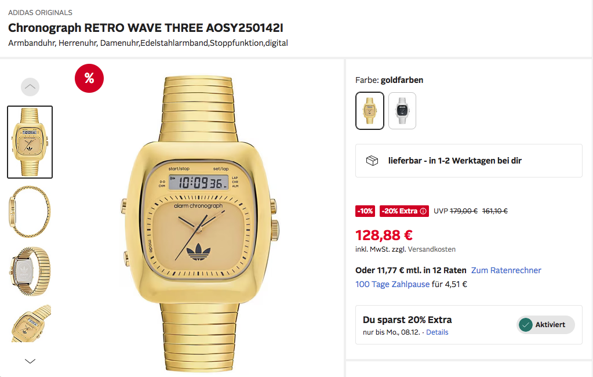Open the 100 Tage Zahlpause link
Viewport: 593px width, 377px height.
coord(392,284)
